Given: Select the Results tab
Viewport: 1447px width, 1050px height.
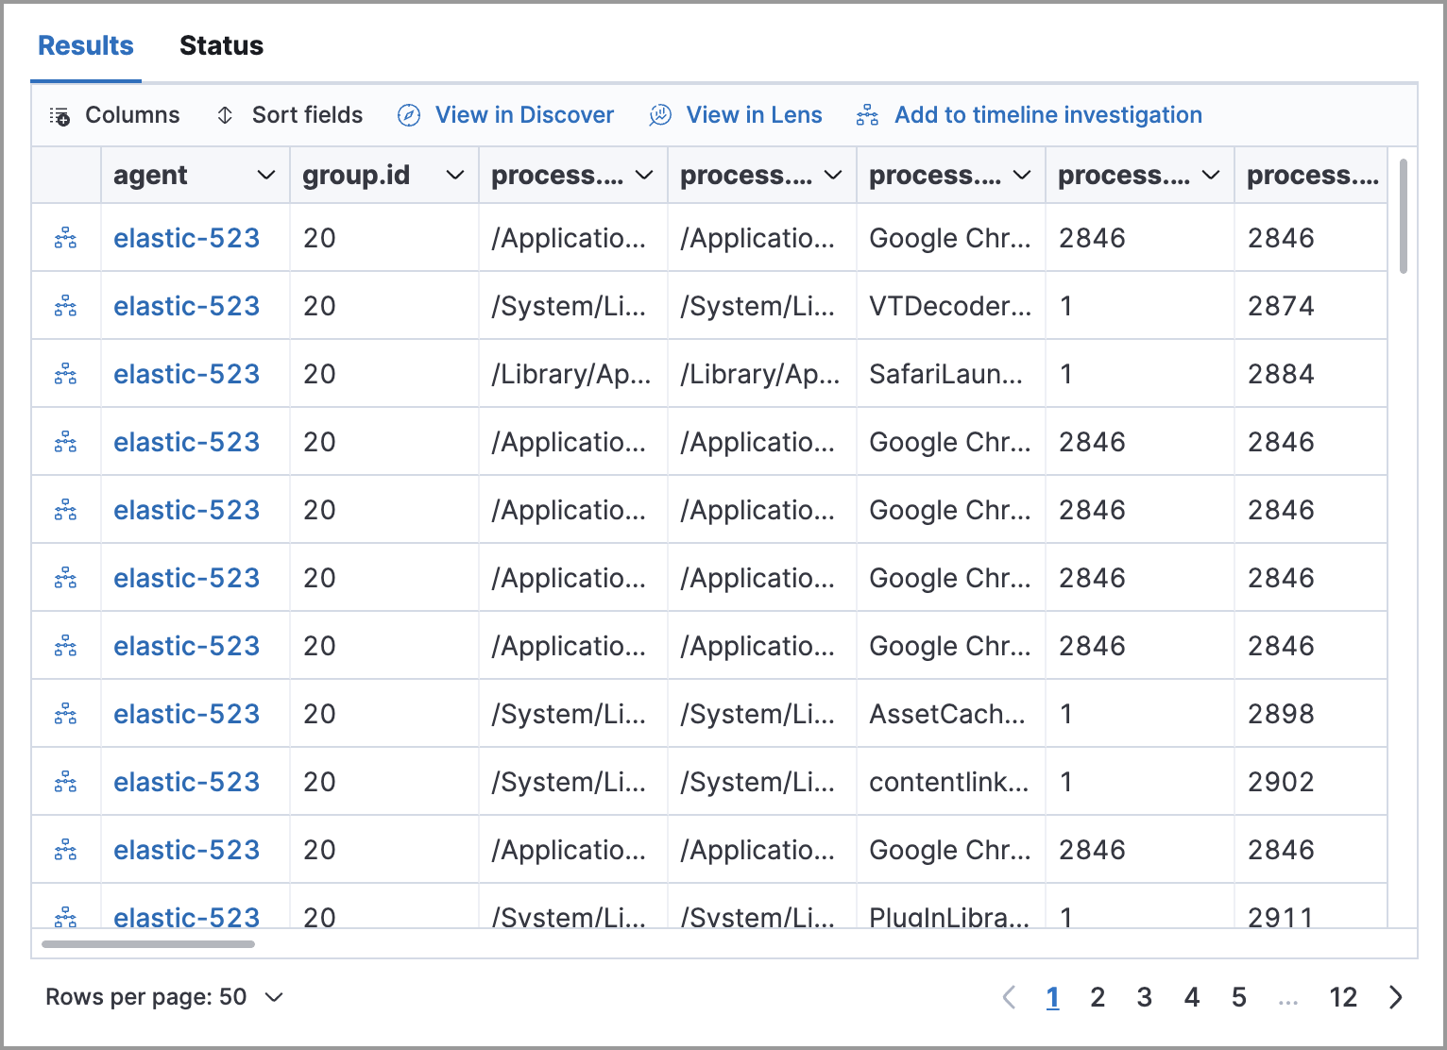Looking at the screenshot, I should click(x=85, y=44).
